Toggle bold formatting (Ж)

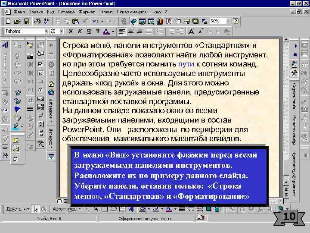(x=71, y=31)
